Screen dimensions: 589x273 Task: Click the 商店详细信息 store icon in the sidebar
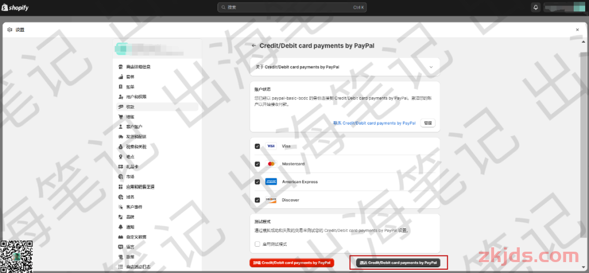point(121,67)
